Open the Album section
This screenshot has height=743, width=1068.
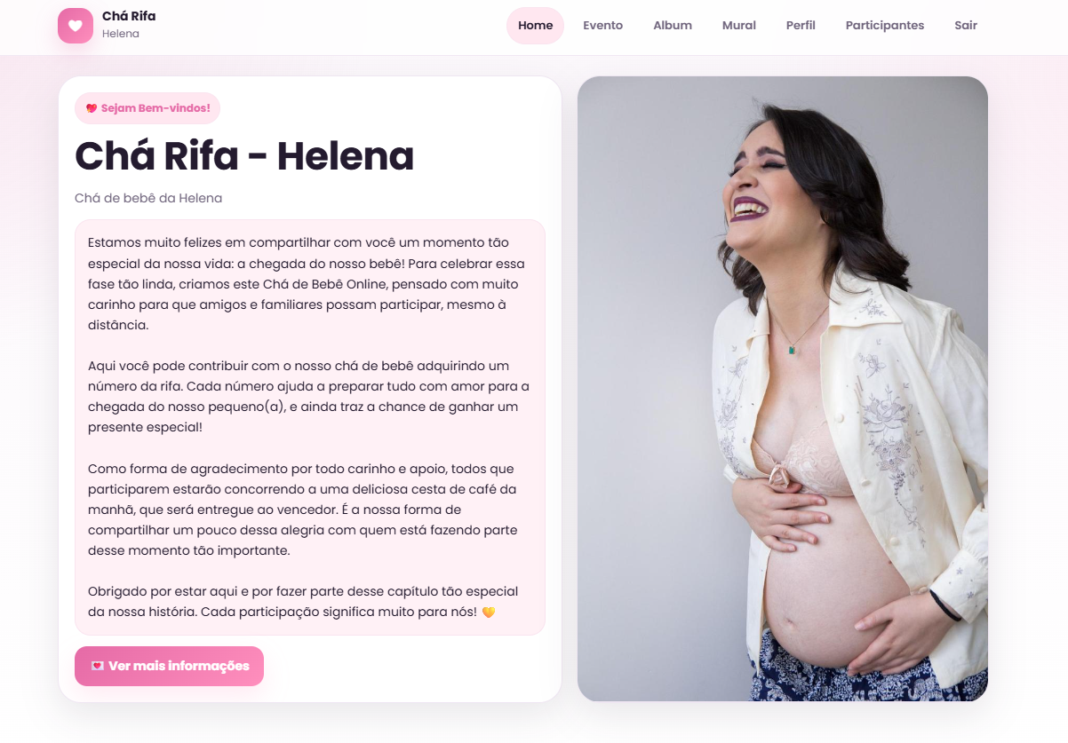point(673,26)
